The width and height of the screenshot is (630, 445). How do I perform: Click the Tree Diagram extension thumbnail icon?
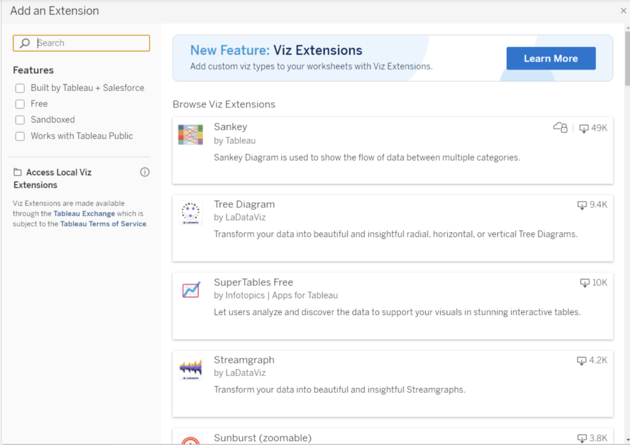pyautogui.click(x=191, y=212)
